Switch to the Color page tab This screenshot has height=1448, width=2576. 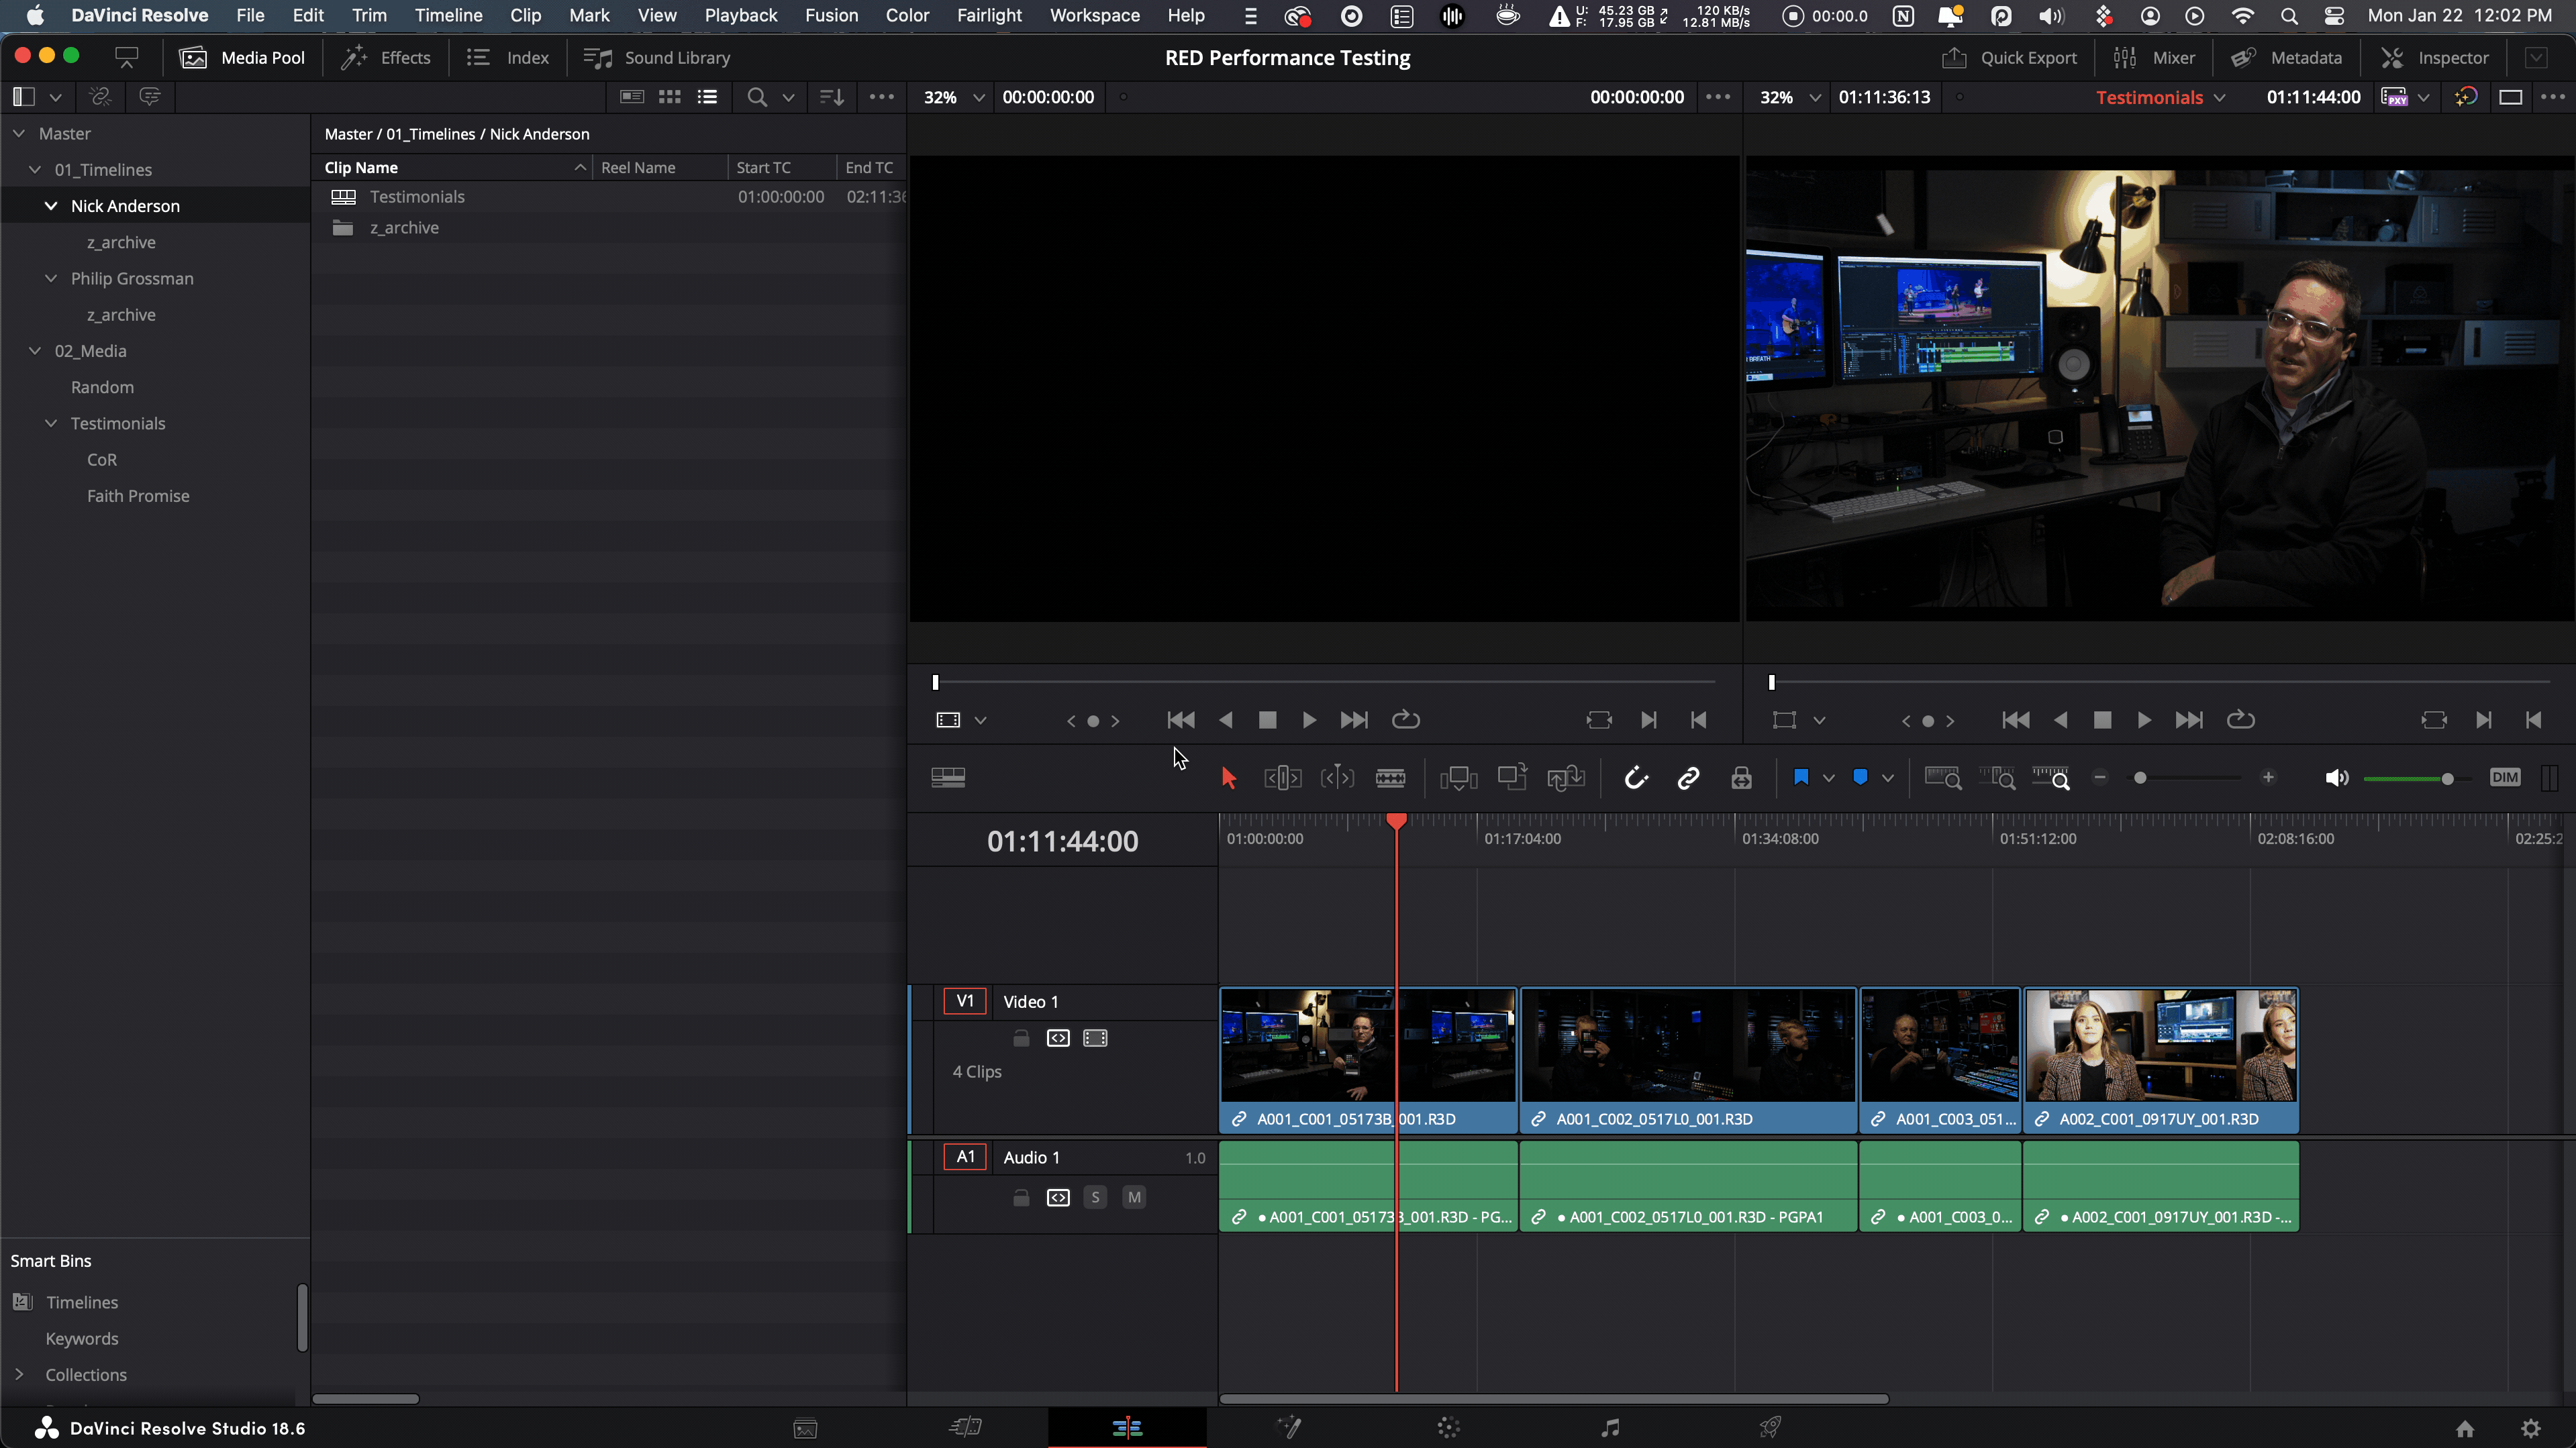(x=1448, y=1427)
